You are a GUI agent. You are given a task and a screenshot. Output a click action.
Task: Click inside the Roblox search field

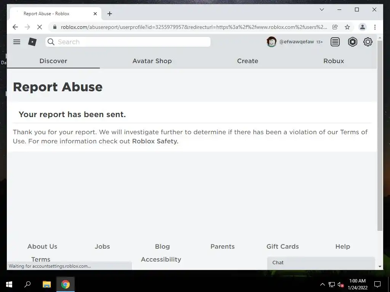[128, 42]
